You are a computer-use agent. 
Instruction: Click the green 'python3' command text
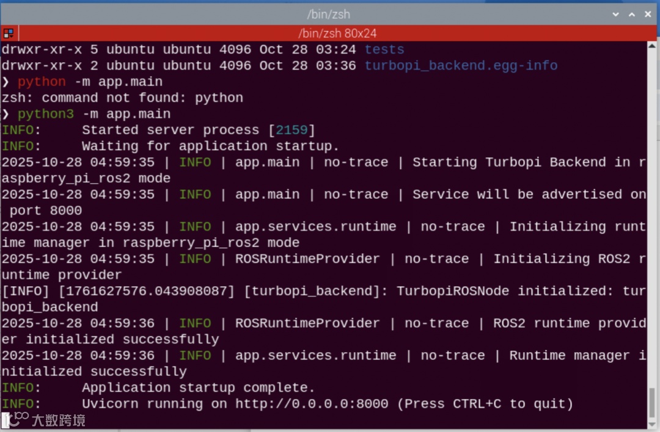click(x=46, y=114)
